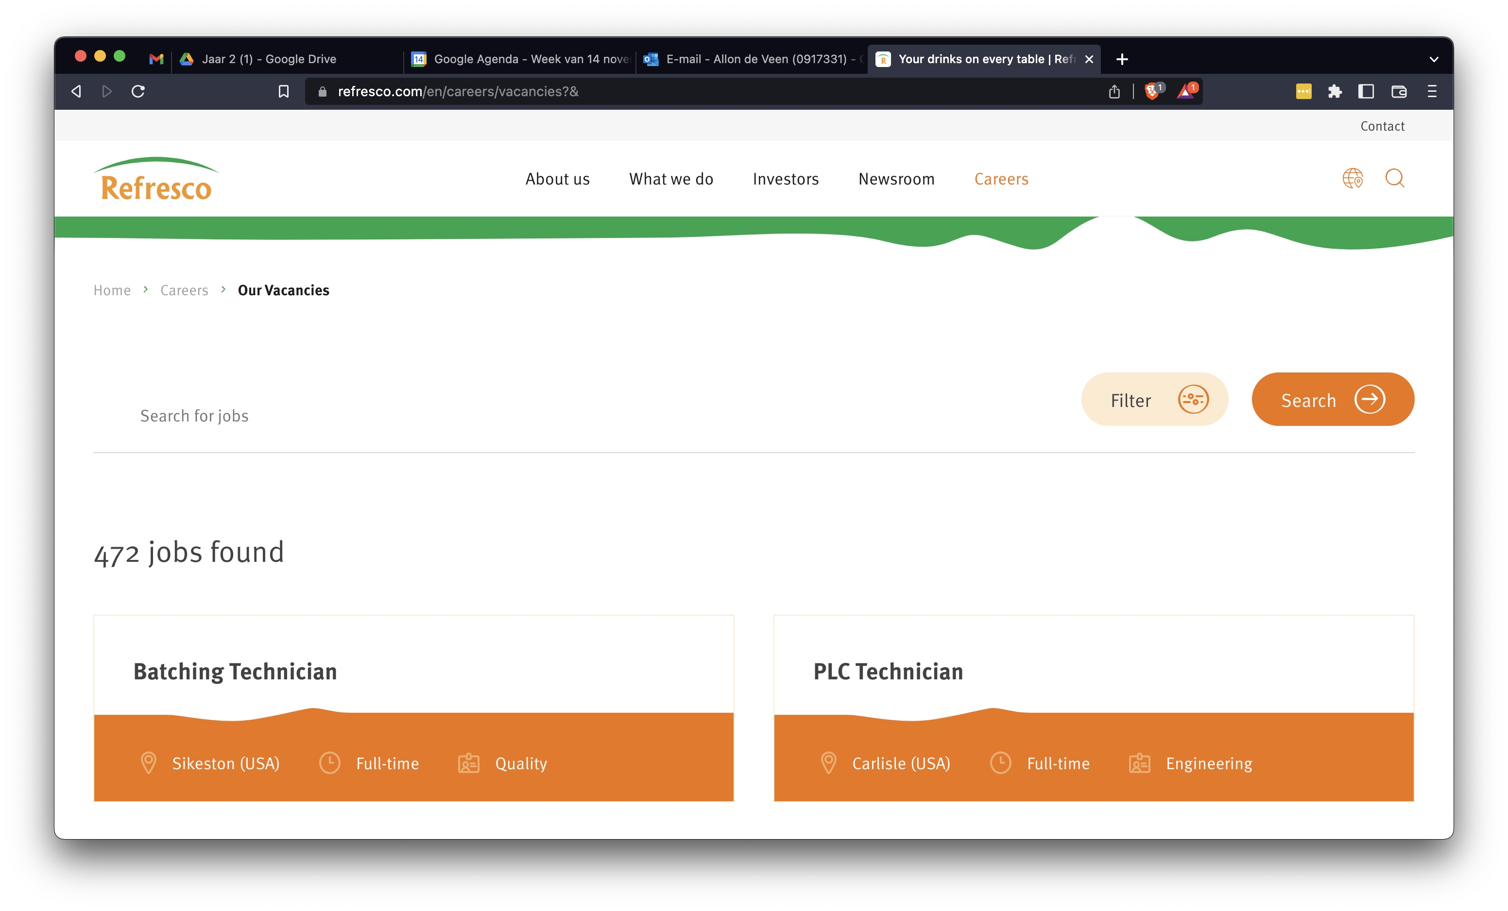The image size is (1508, 911).
Task: Open the browser extensions puzzle icon
Action: pyautogui.click(x=1334, y=91)
